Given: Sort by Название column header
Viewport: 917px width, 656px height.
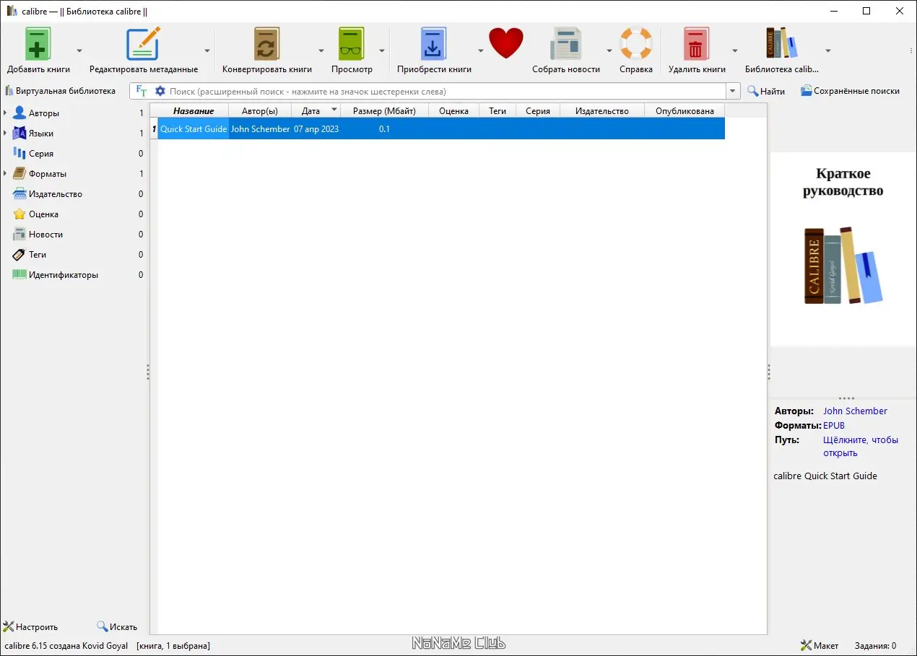Looking at the screenshot, I should click(x=194, y=110).
